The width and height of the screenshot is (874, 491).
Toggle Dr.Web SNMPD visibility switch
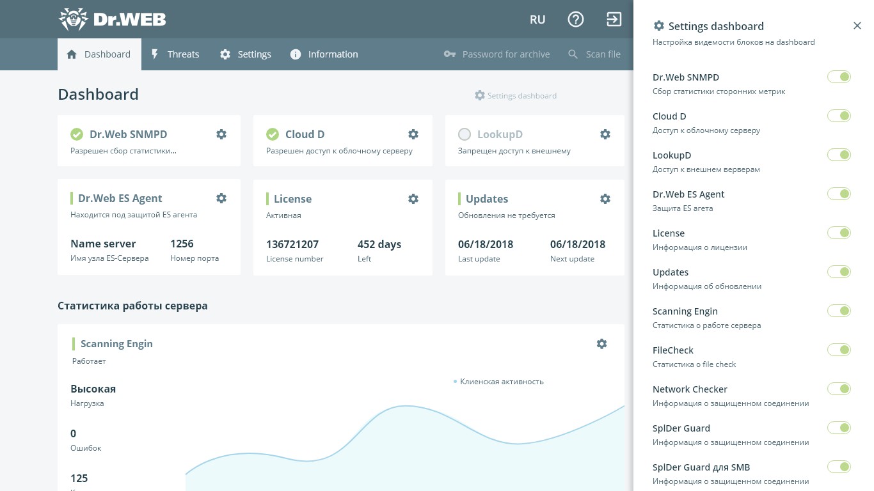tap(839, 77)
